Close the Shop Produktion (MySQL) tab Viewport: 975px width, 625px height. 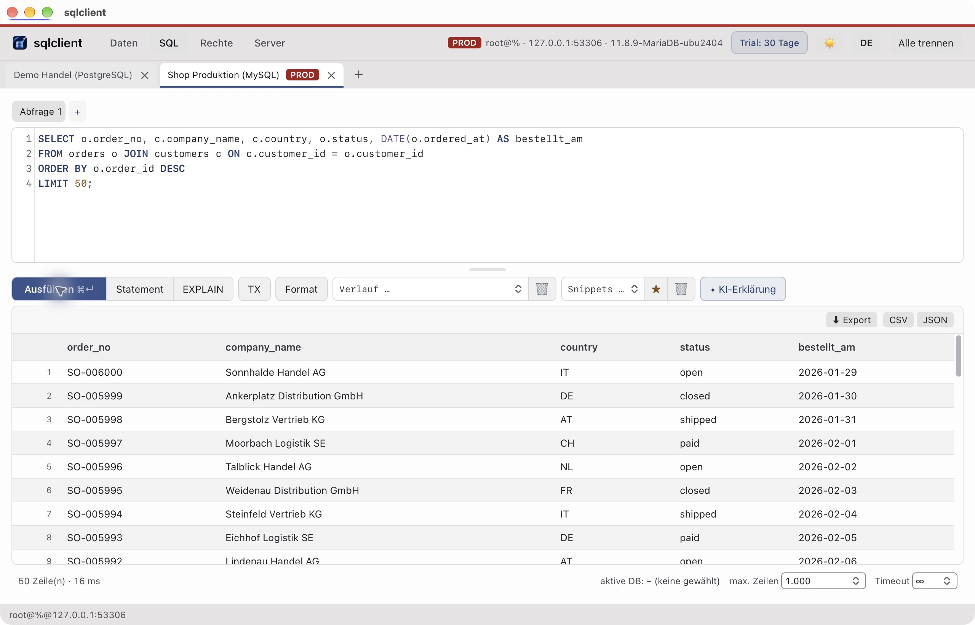coord(331,75)
